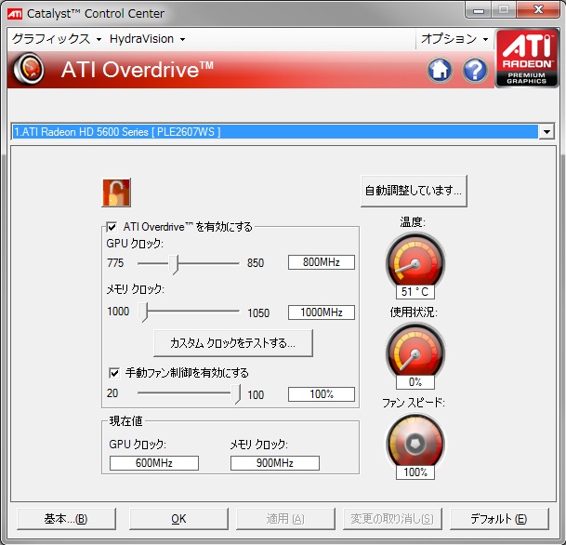Click the fan speed slider thumb
The height and width of the screenshot is (545, 566).
[236, 394]
